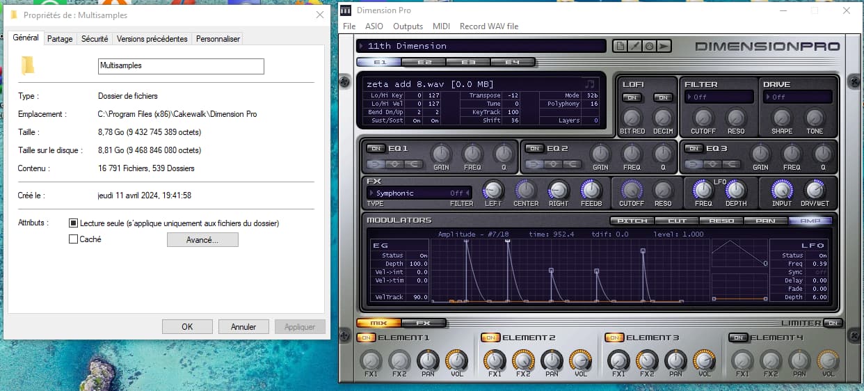Click the edit pencil icon beside program name
The image size is (864, 391).
634,47
